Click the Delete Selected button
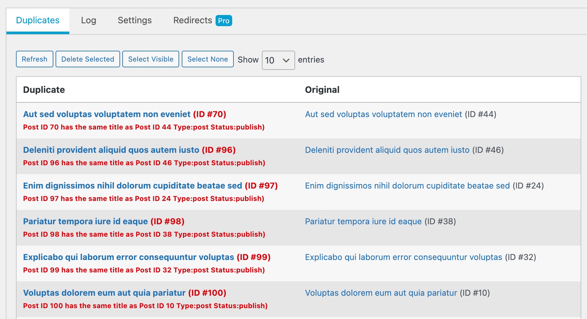587x319 pixels. pos(88,59)
